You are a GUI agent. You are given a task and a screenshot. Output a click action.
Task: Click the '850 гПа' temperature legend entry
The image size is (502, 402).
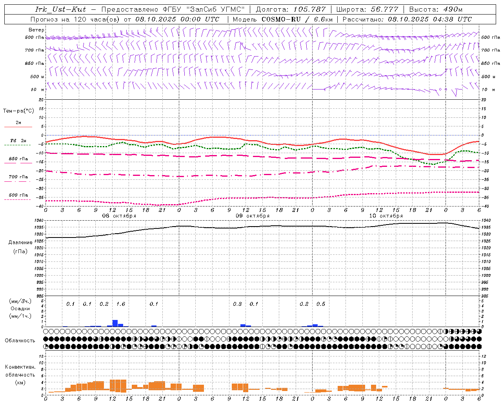18,159
